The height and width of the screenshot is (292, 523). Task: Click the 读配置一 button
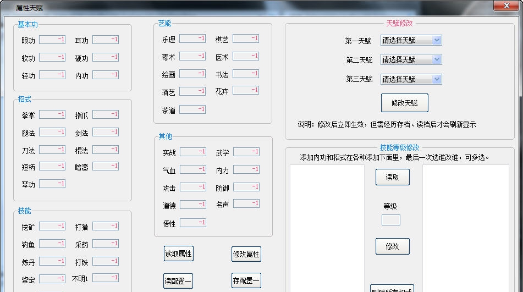point(178,280)
